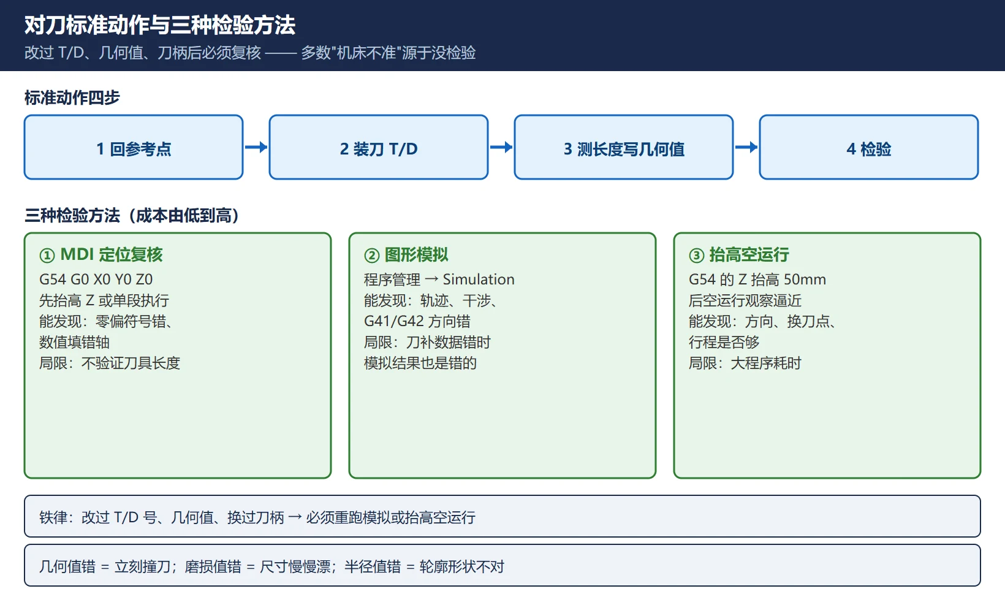Click the line 模拟结果也是错的
The image size is (1005, 613).
pos(420,363)
